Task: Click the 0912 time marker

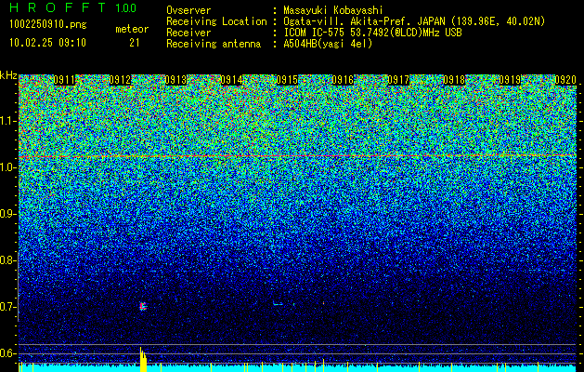Action: (121, 80)
